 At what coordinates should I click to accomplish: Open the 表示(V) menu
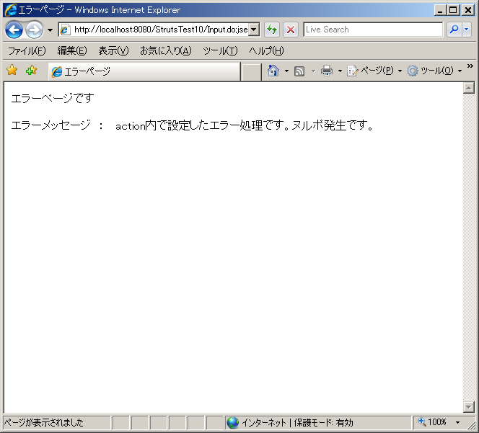click(x=113, y=50)
